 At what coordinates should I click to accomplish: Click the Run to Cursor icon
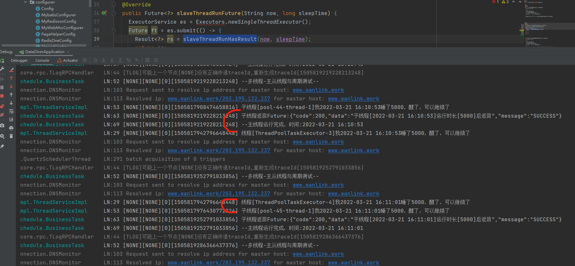coord(137,60)
